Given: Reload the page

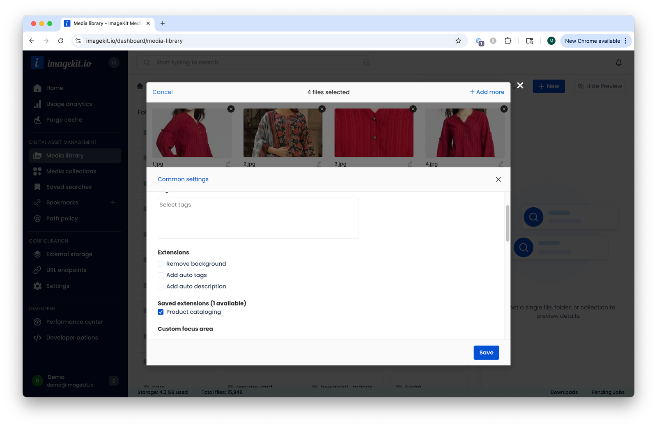Looking at the screenshot, I should point(61,41).
